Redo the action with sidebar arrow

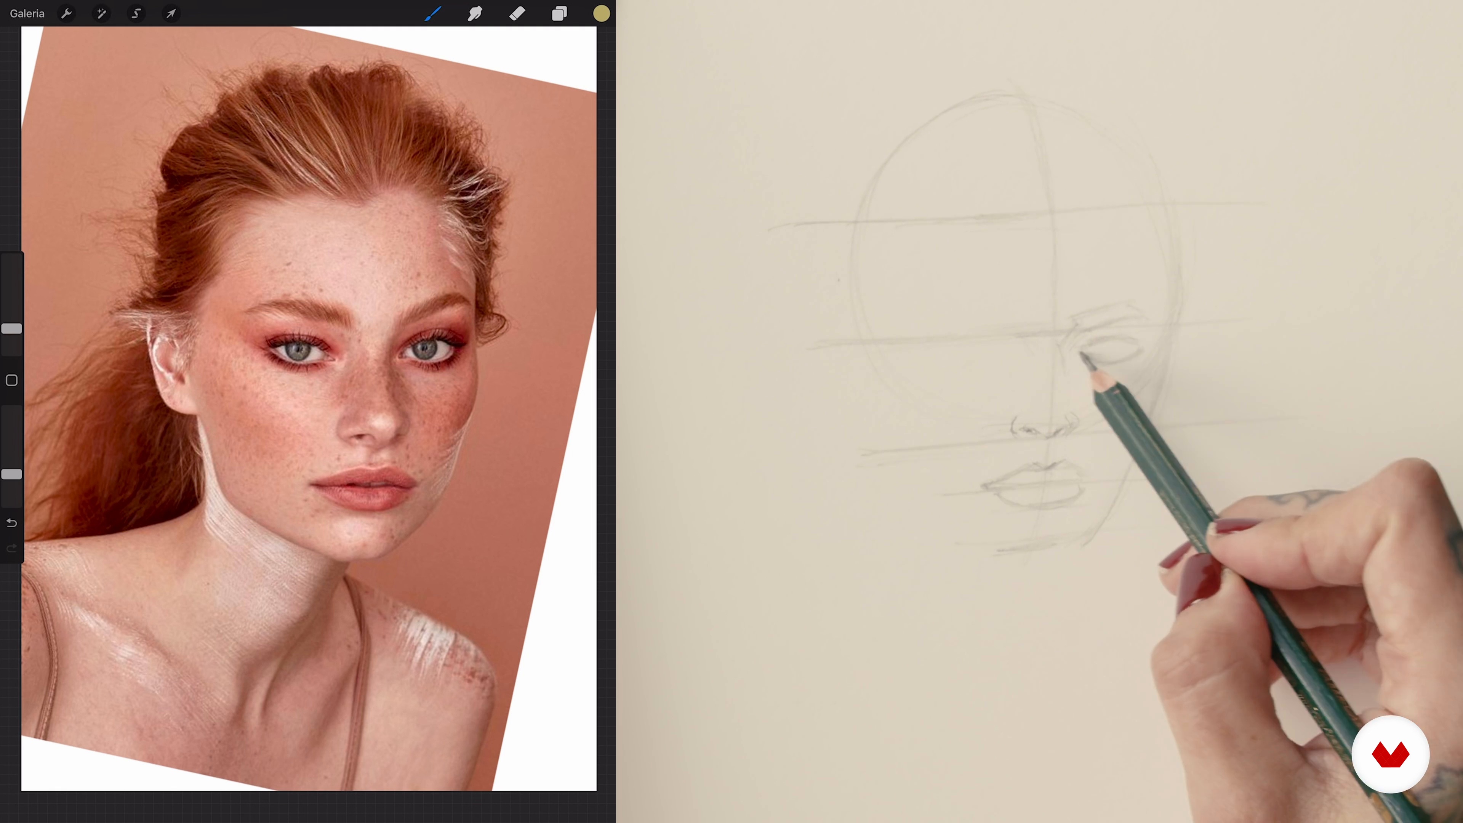[x=11, y=548]
